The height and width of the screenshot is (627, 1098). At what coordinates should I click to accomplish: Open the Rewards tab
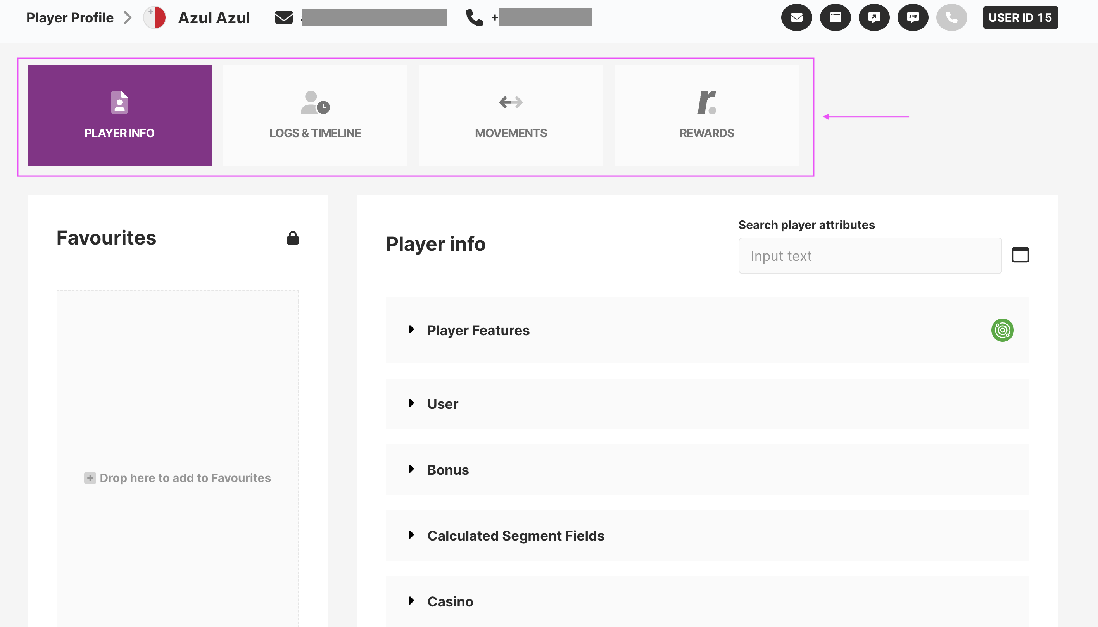coord(706,115)
